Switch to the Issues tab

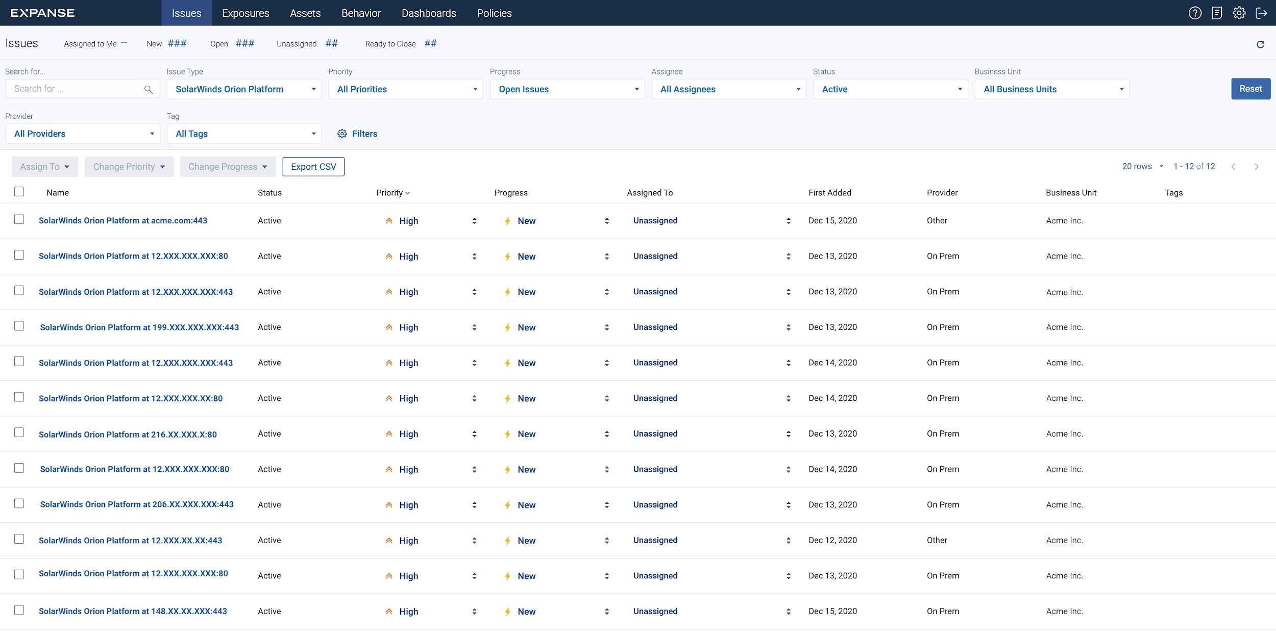[187, 13]
